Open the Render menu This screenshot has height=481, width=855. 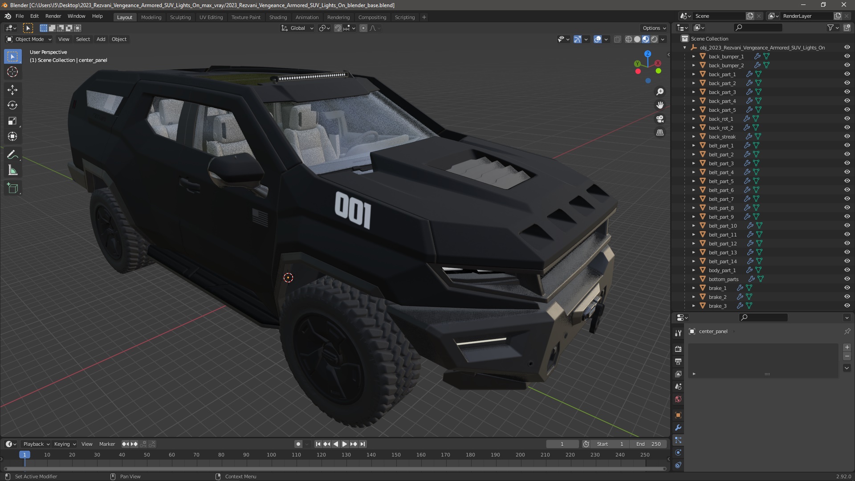53,16
